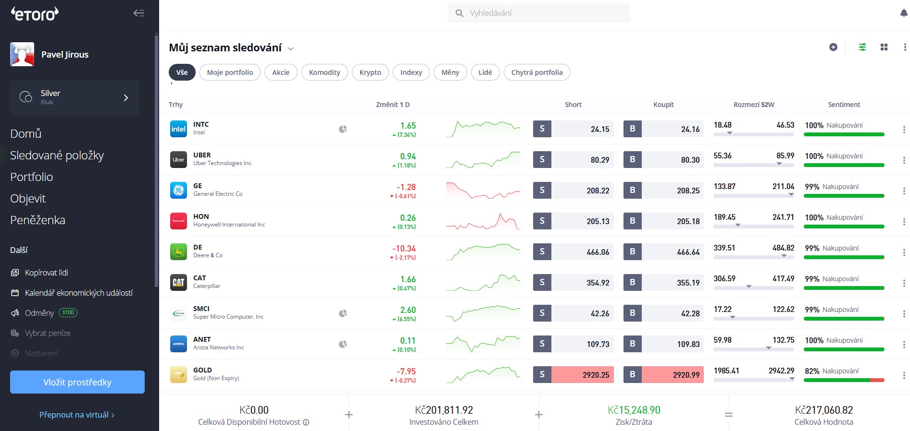The height and width of the screenshot is (431, 910).
Task: Select the Krypto filter
Action: tap(370, 72)
